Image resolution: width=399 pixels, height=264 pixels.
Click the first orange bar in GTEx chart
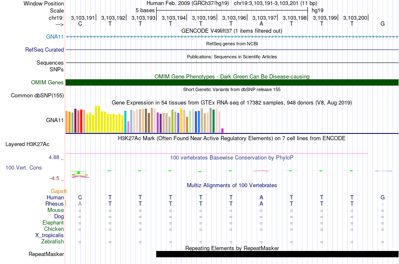(x=67, y=122)
